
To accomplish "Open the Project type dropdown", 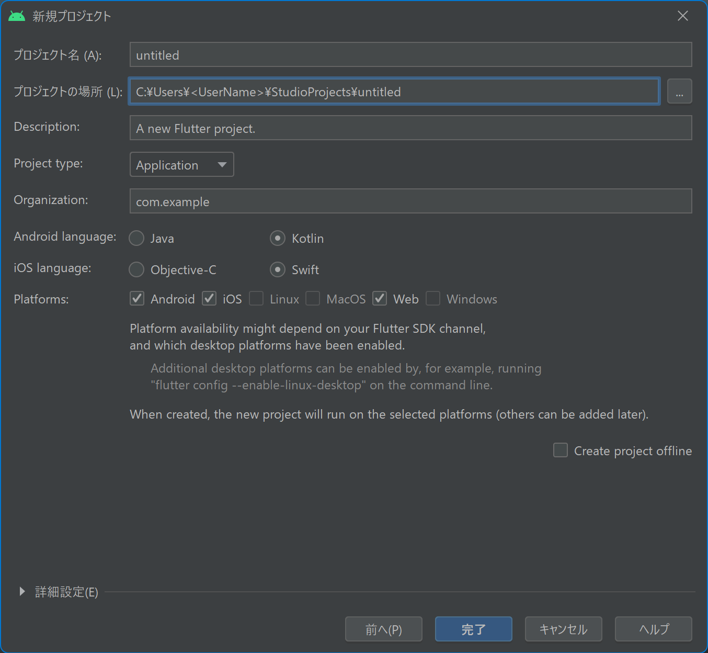I will [x=181, y=164].
